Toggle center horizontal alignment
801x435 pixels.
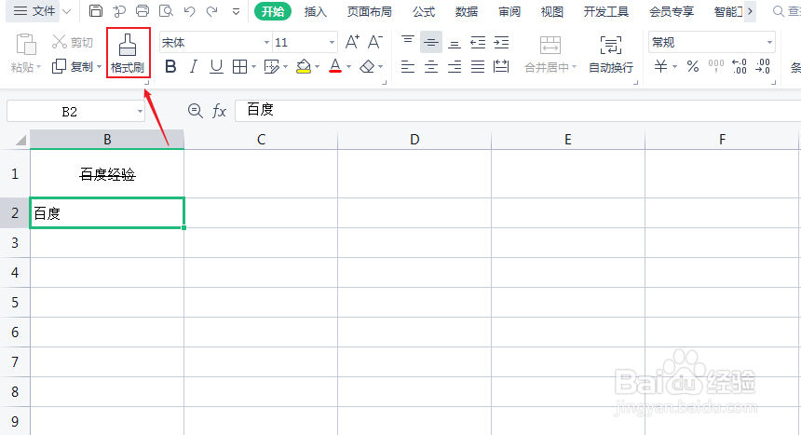pos(431,66)
